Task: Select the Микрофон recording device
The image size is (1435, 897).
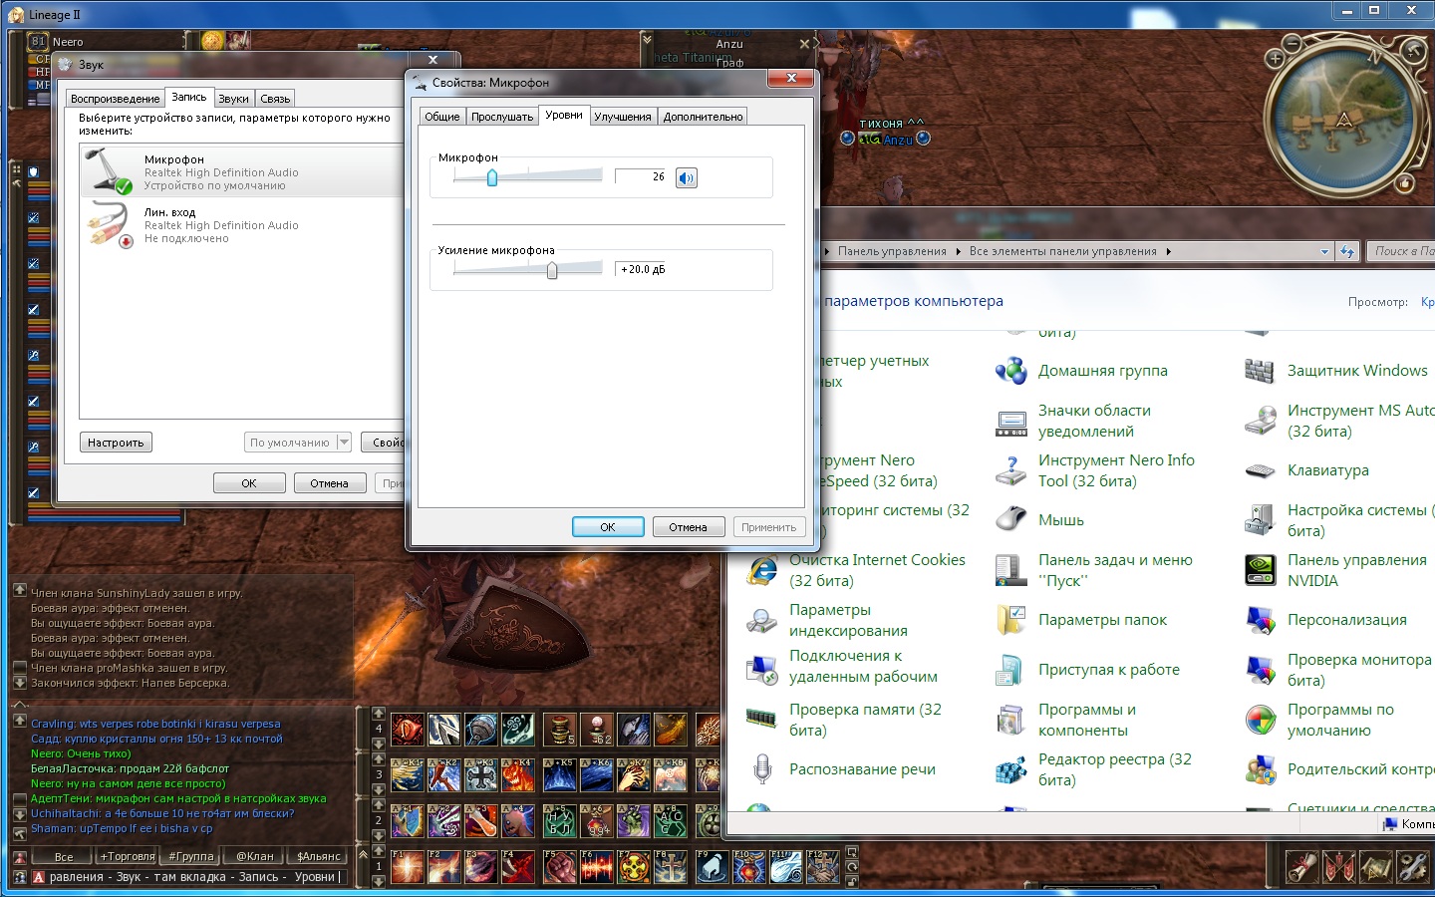Action: (242, 171)
